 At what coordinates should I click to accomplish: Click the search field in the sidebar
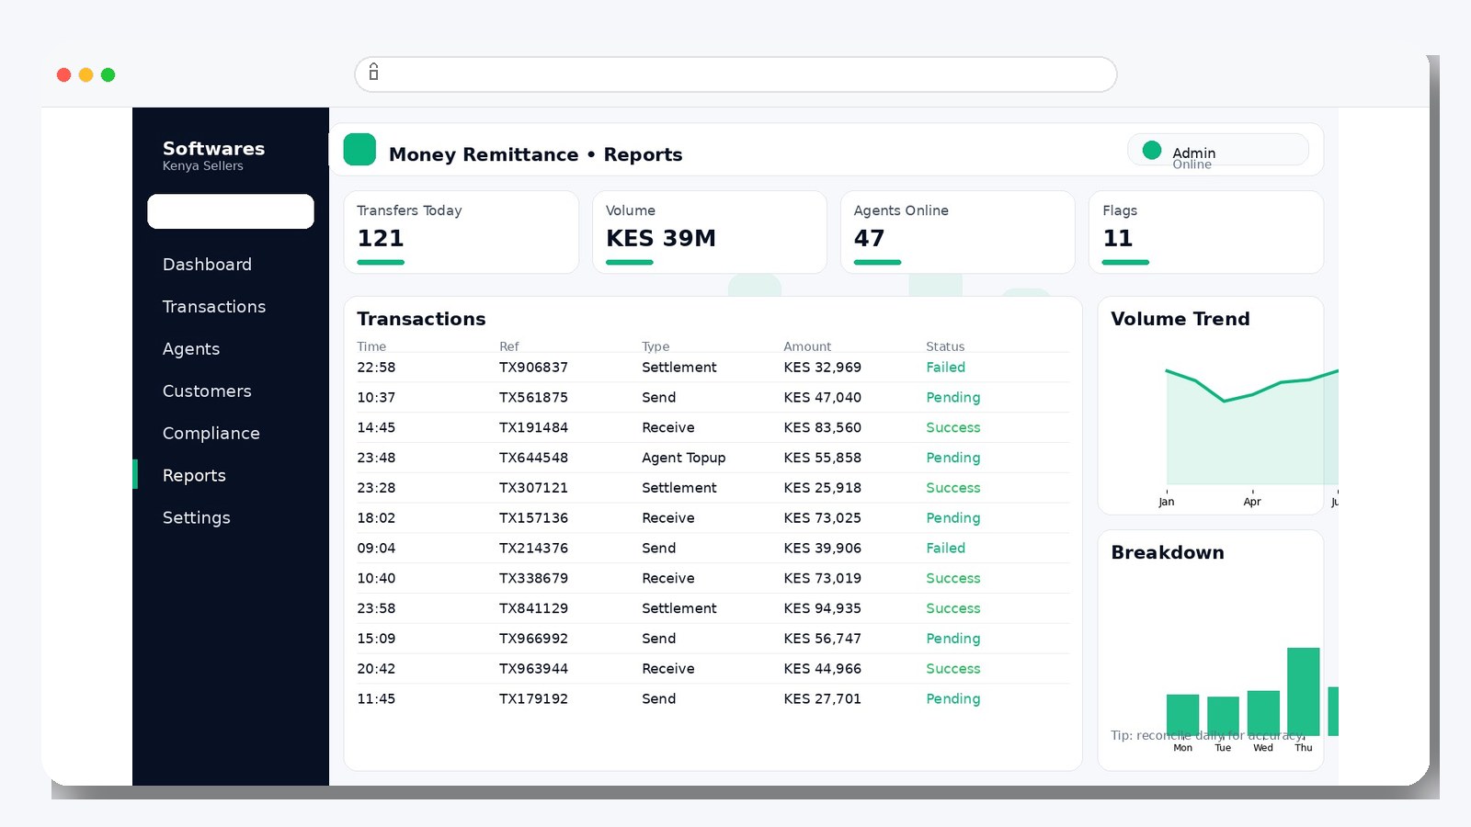click(x=230, y=211)
